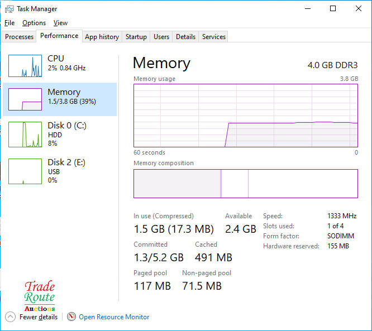
Task: Collapse view with Fewer details arrow icon
Action: tap(11, 316)
